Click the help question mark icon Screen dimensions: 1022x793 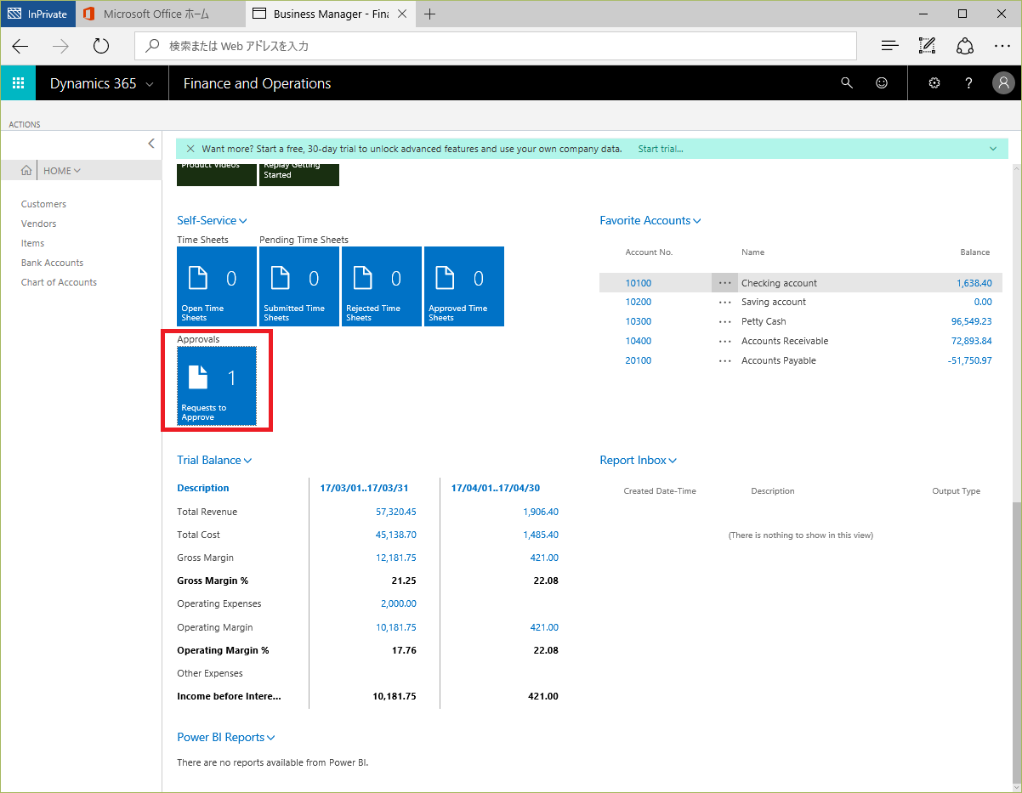(968, 83)
